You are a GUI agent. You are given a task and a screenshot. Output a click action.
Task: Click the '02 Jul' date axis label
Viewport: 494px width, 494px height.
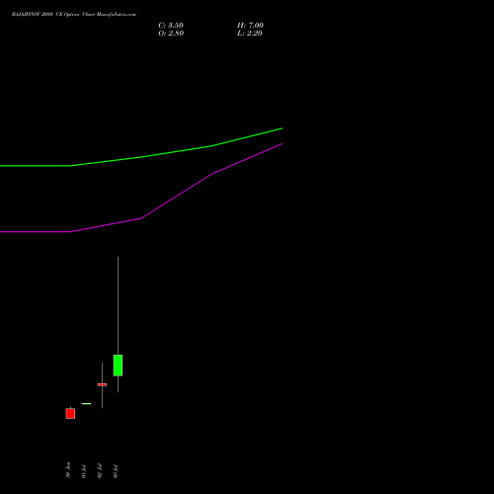[x=100, y=471]
